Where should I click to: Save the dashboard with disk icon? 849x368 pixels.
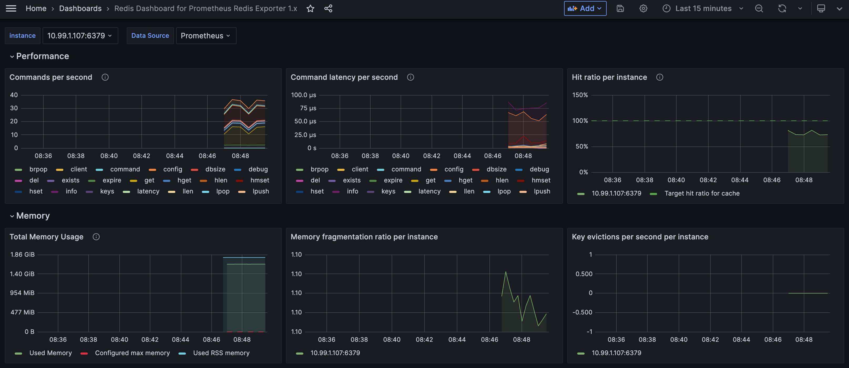[x=620, y=9]
